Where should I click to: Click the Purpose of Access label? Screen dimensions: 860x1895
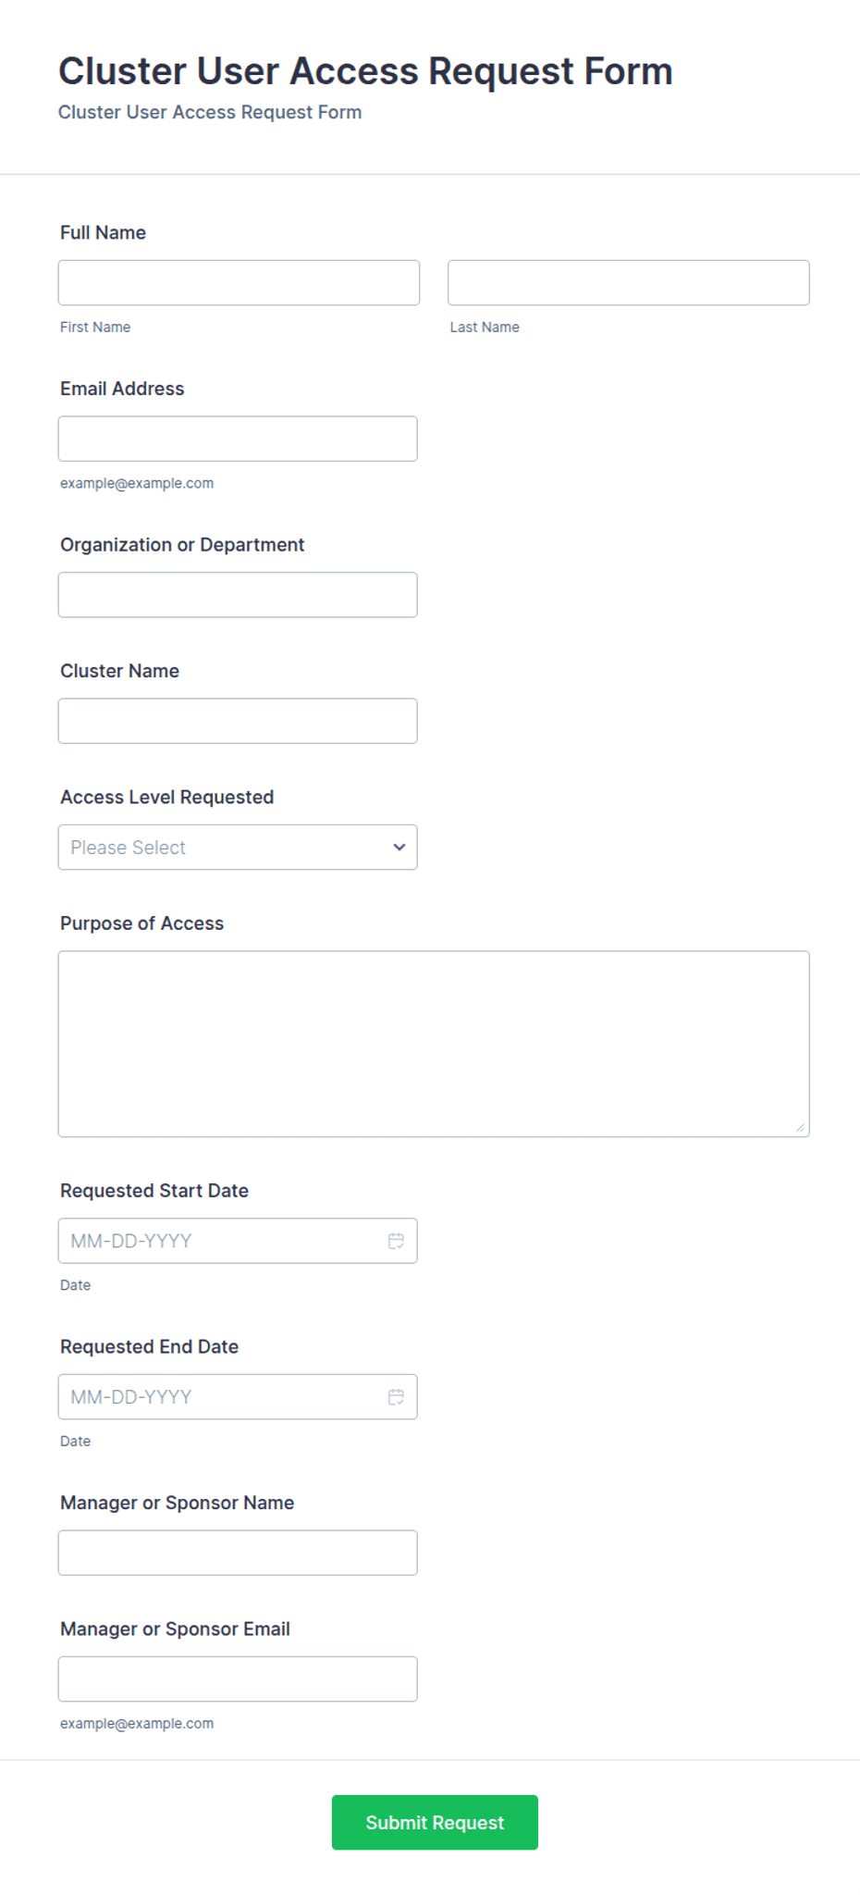click(x=141, y=923)
